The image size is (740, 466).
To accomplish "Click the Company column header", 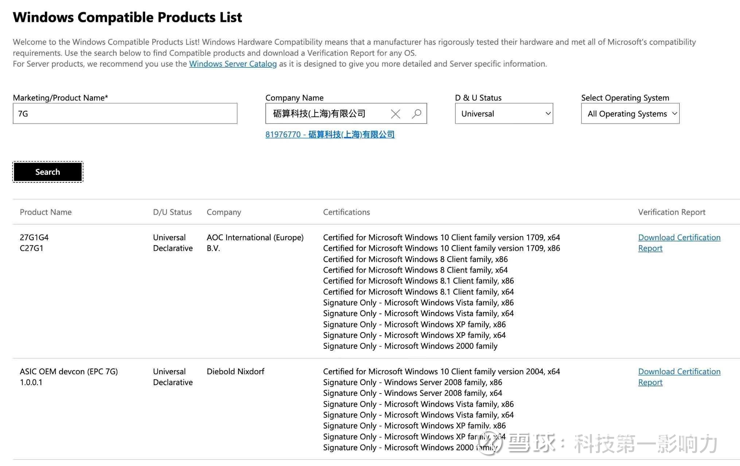I will [223, 212].
